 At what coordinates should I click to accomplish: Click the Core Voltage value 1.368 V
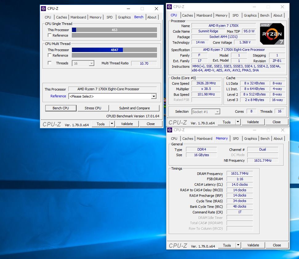pyautogui.click(x=245, y=42)
